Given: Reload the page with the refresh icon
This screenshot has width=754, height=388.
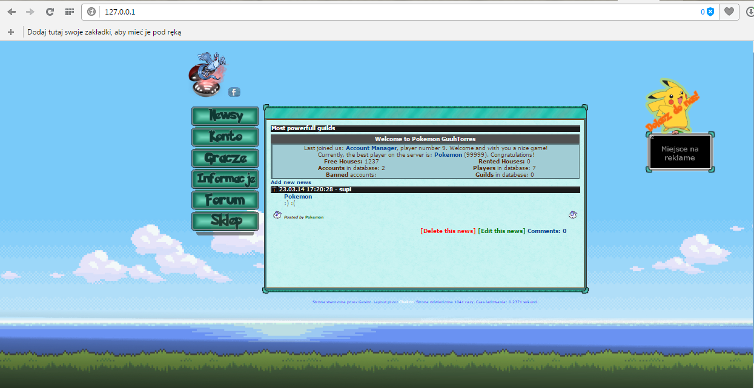Looking at the screenshot, I should 50,12.
